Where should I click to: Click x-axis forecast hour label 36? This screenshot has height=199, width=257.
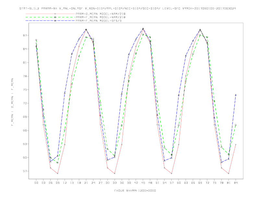coord(122,183)
